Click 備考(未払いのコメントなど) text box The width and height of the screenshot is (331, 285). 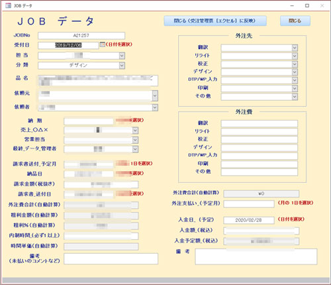pos(111,258)
